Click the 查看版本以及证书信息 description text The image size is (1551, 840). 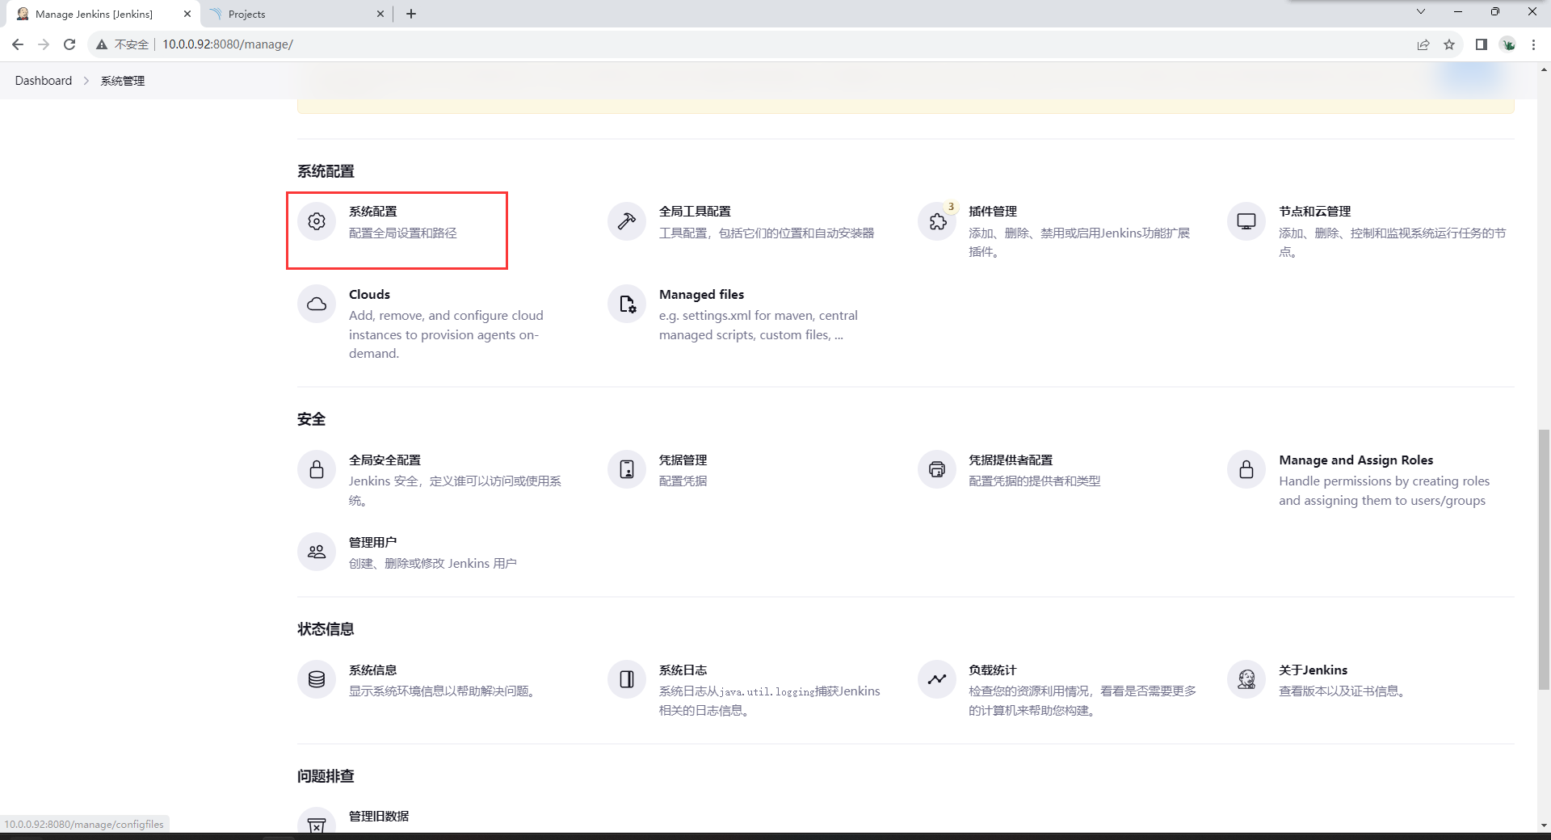(1344, 691)
